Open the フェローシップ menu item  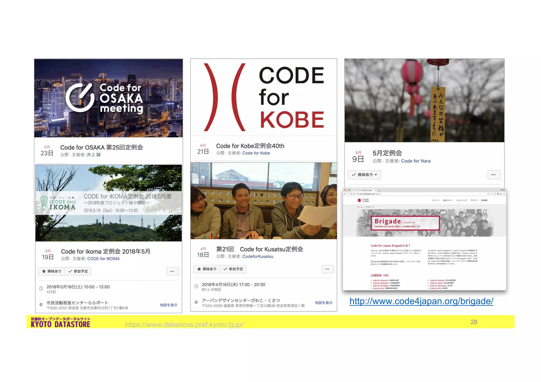(x=461, y=200)
